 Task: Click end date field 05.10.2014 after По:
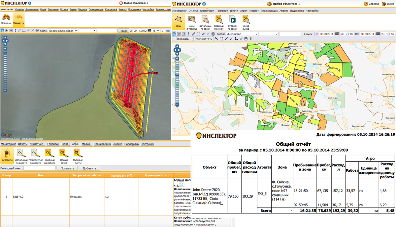click(368, 34)
